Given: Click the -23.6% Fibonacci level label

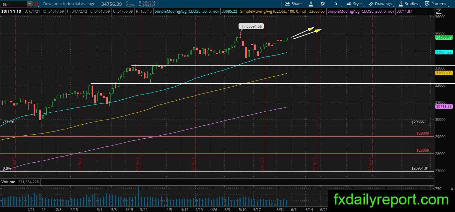Looking at the screenshot, I should (x=9, y=122).
